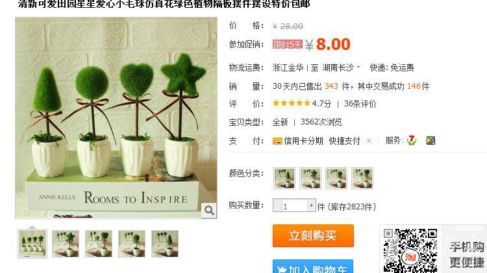Click the 立刻购买 buy now button
The width and height of the screenshot is (487, 273).
pyautogui.click(x=313, y=236)
